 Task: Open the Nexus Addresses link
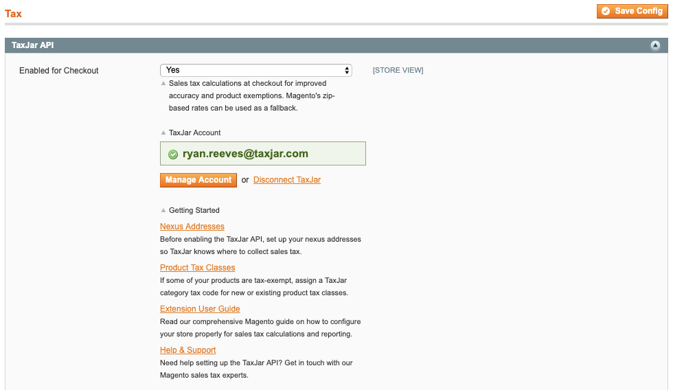point(192,226)
